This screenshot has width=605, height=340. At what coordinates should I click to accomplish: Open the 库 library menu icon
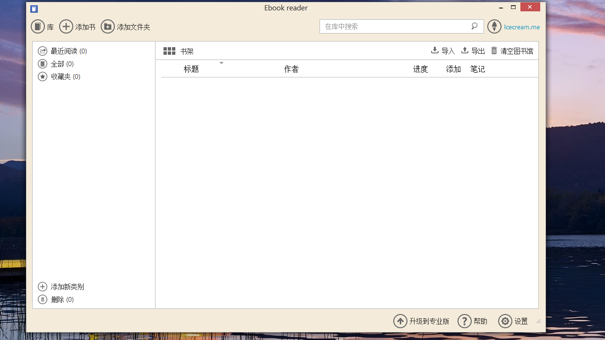coord(38,26)
